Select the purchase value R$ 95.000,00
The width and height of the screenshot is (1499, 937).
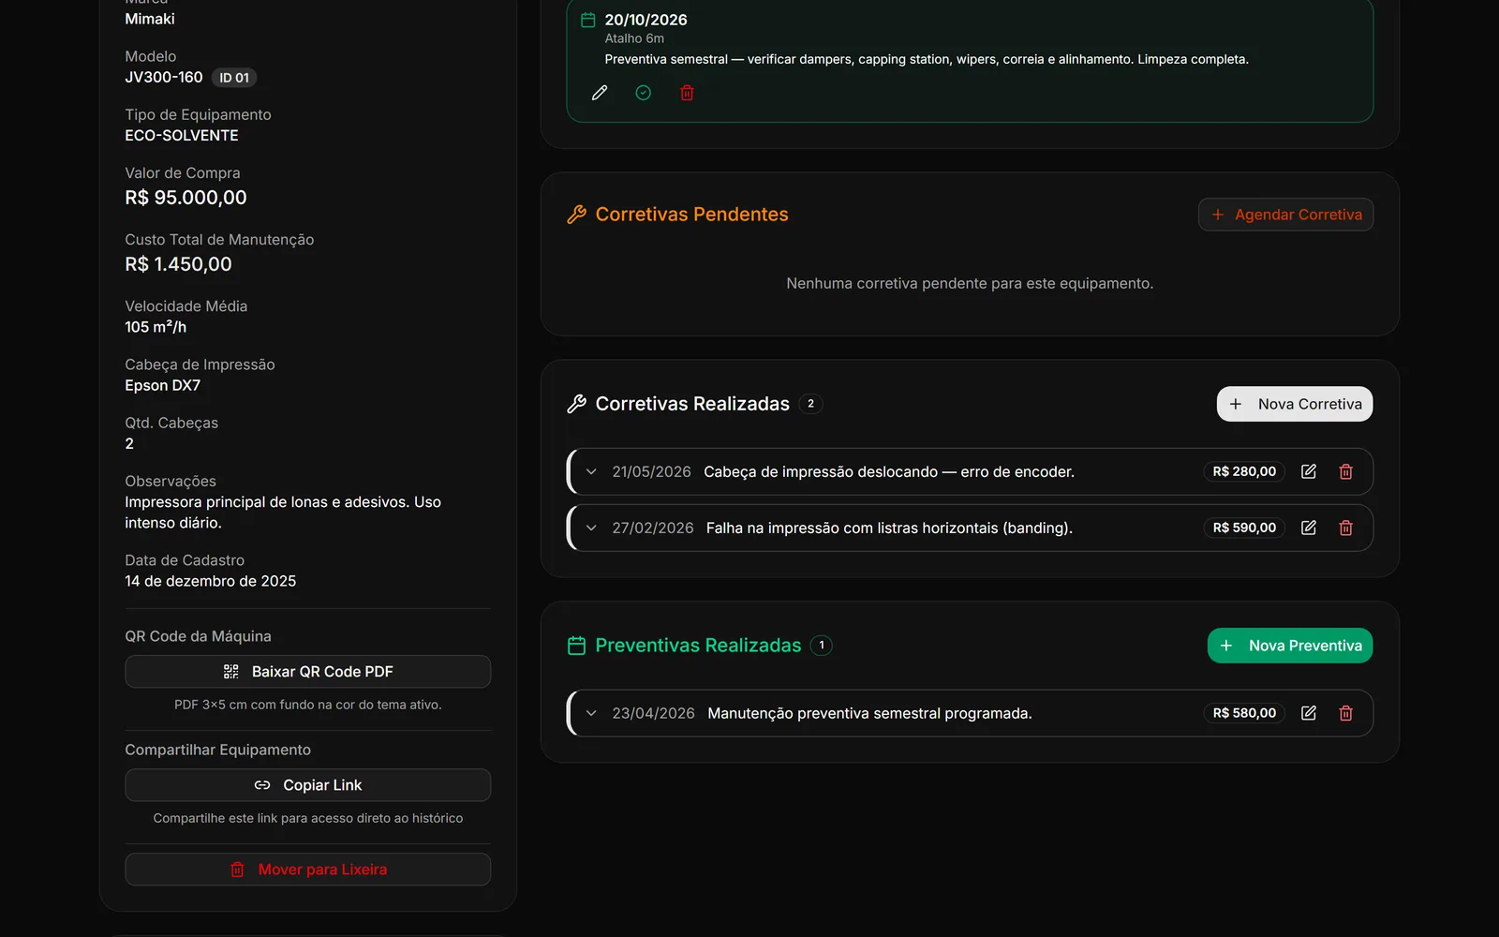click(186, 198)
